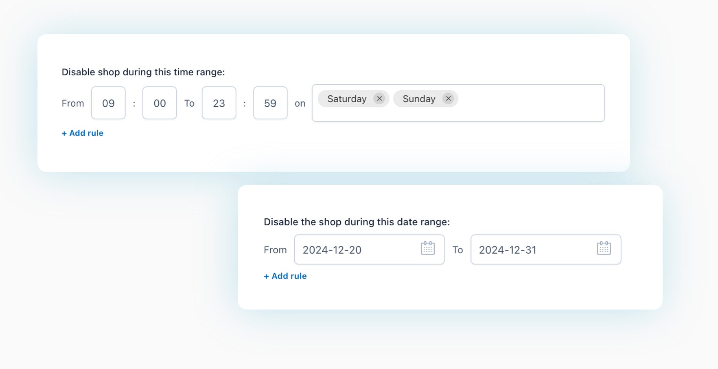Add rule under the date range section
The height and width of the screenshot is (369, 718).
point(285,276)
